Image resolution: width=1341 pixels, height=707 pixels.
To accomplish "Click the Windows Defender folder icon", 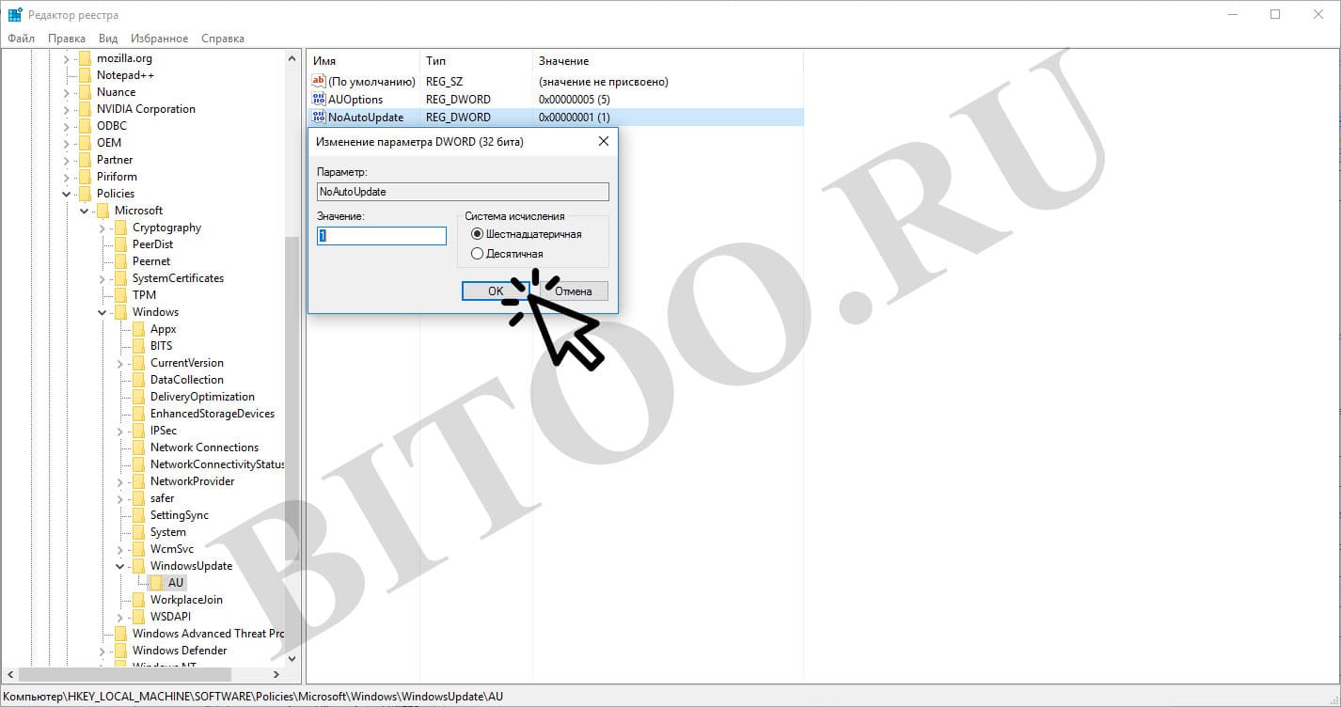I will tap(120, 651).
